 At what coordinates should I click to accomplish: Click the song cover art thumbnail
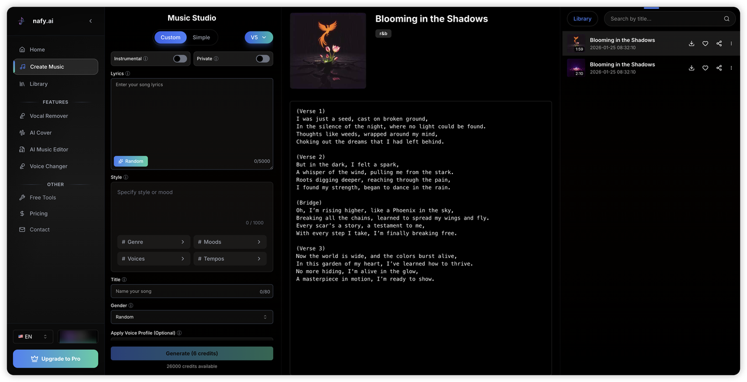point(328,51)
